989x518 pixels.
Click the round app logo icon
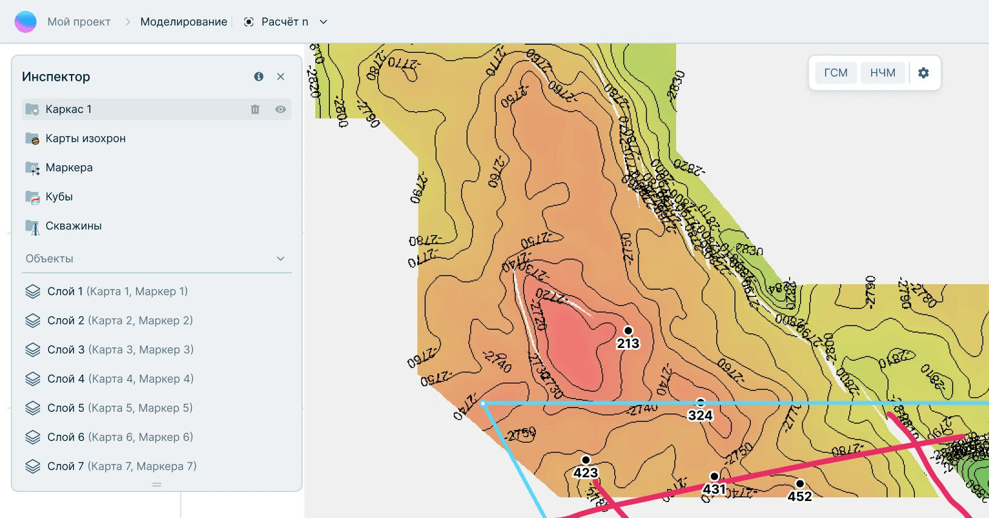tap(26, 22)
